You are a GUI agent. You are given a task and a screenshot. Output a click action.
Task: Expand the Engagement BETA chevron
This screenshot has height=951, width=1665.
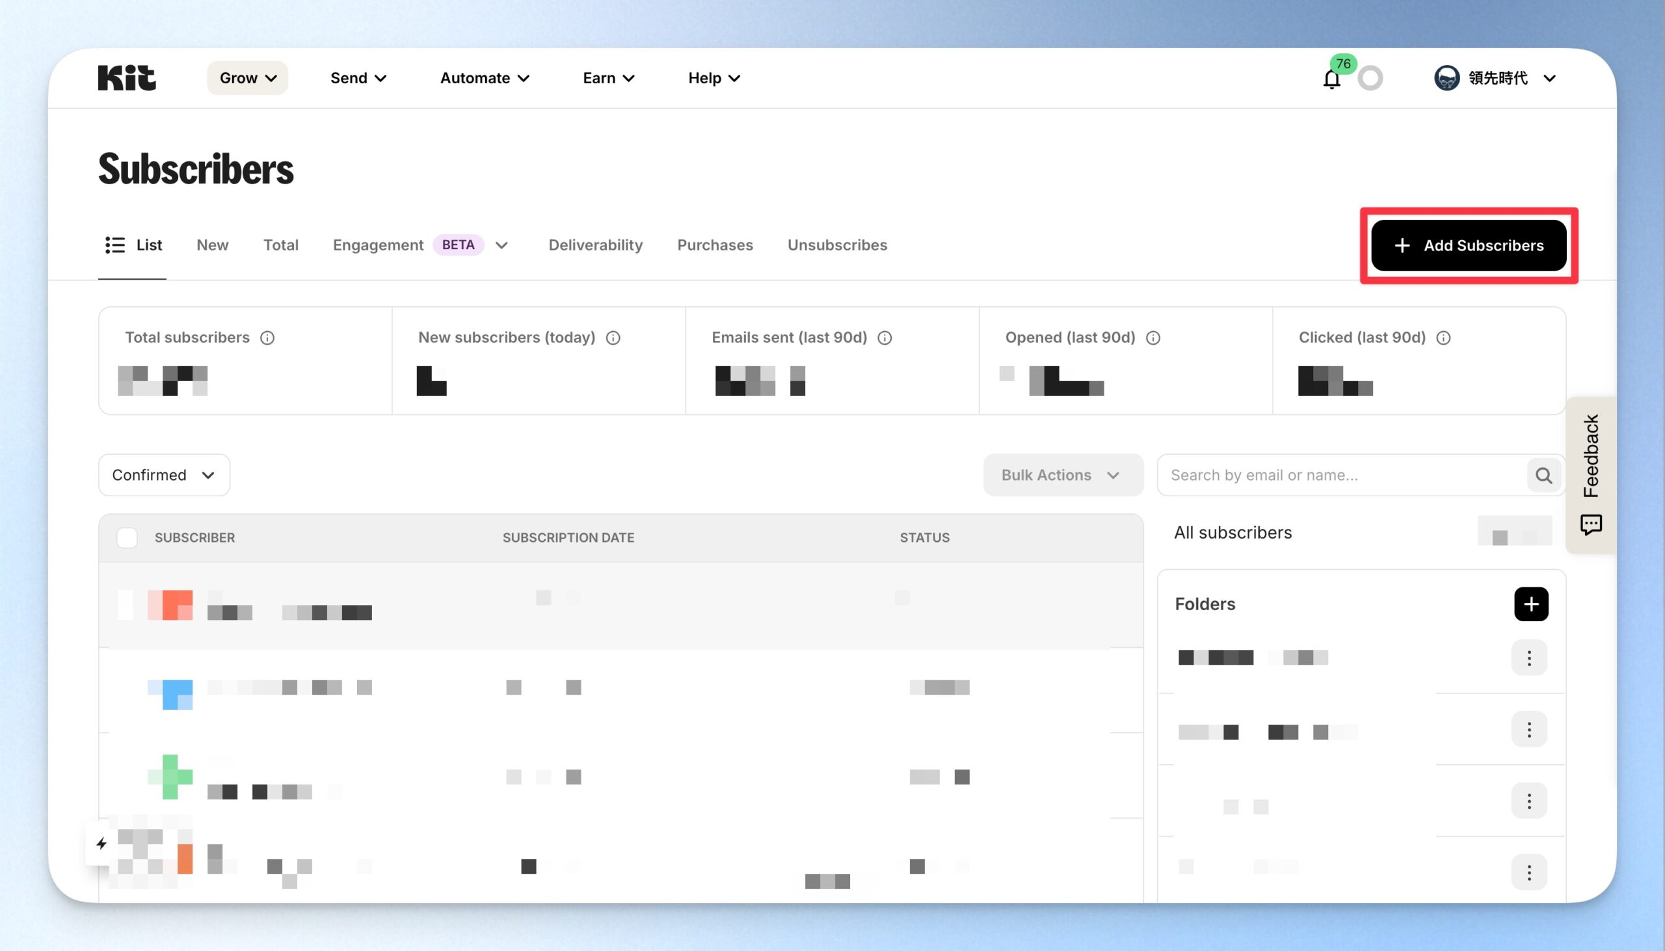[x=501, y=246]
